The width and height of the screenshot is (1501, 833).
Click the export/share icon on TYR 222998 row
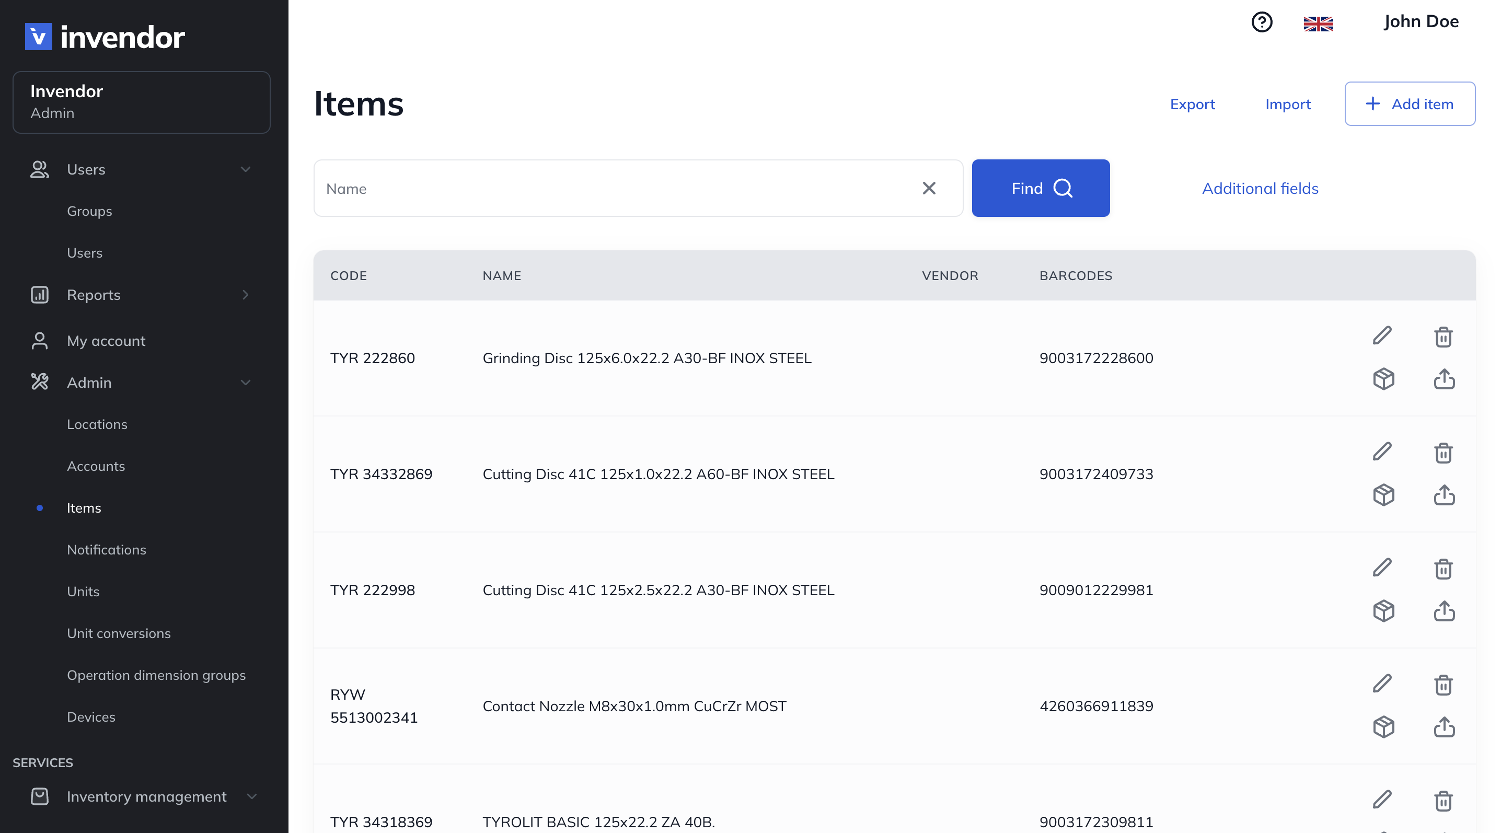coord(1444,611)
